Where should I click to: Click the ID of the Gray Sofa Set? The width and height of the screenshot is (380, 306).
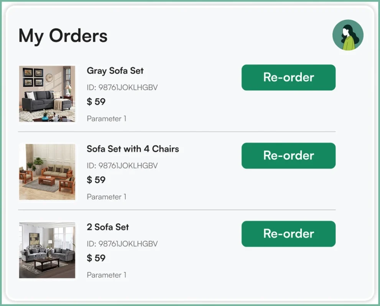[122, 87]
